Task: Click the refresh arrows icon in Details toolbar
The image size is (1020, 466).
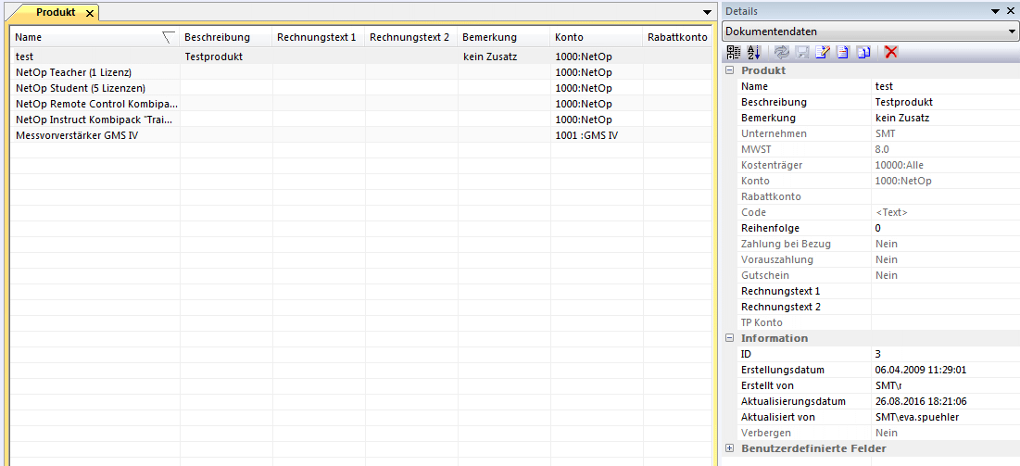Action: click(782, 53)
